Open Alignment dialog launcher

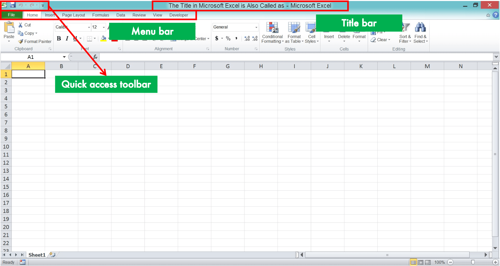208,49
